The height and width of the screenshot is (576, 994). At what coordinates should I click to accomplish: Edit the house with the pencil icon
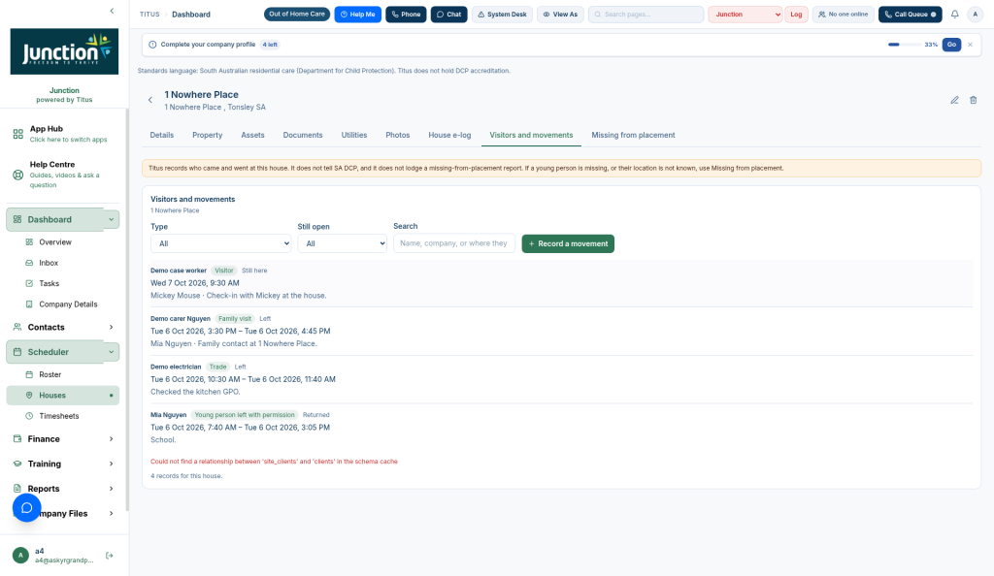pos(954,100)
